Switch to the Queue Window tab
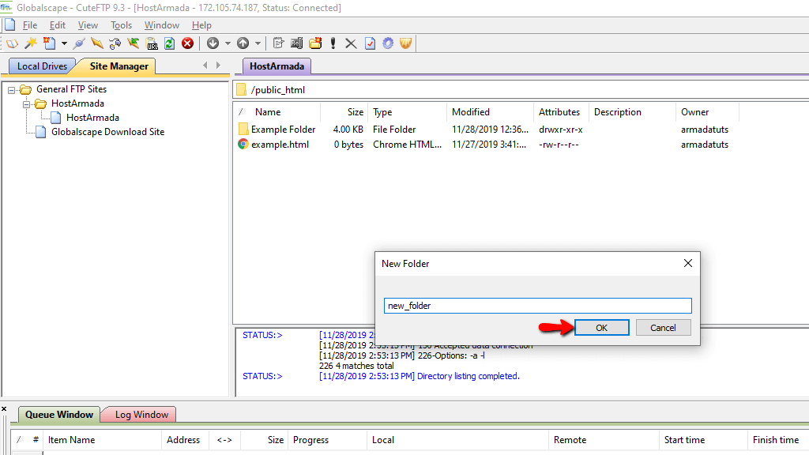Screen dimensions: 809x455 click(x=59, y=414)
